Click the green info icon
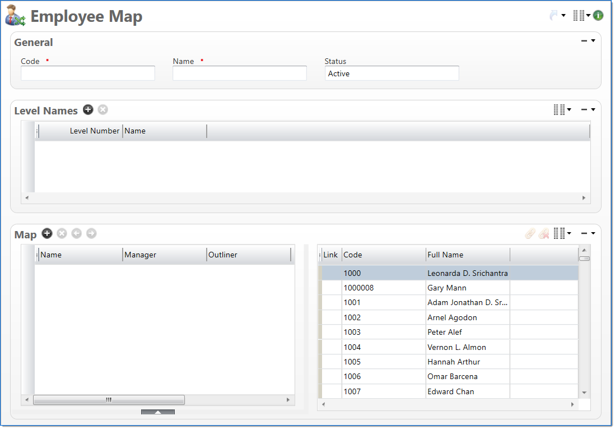 pos(598,16)
